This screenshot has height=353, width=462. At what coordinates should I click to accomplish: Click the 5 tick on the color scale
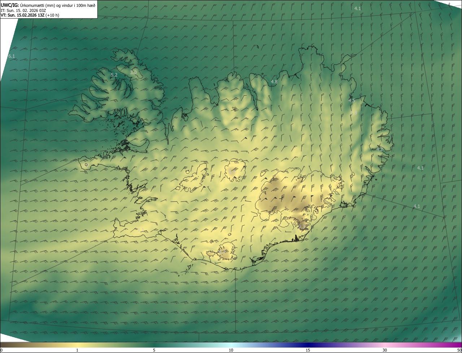(154, 350)
